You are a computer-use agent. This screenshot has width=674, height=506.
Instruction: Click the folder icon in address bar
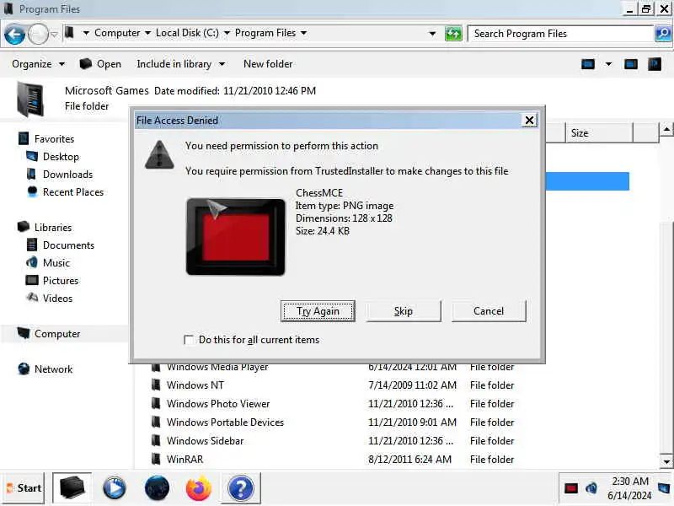70,33
